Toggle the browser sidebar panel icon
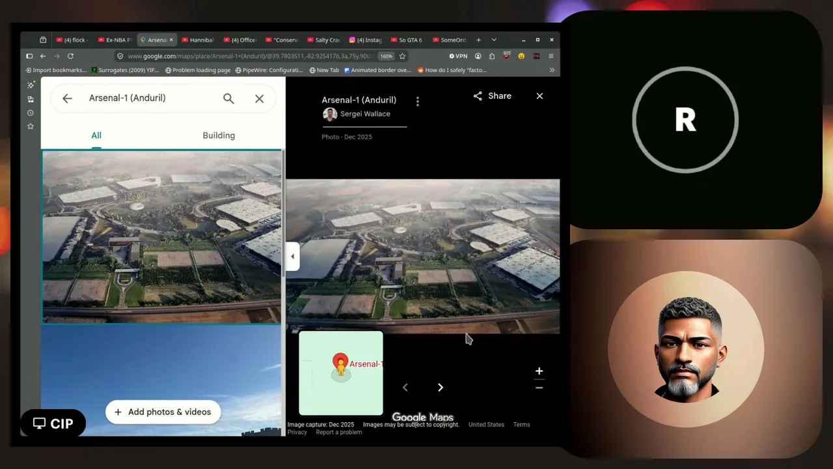The image size is (833, 469). [x=29, y=56]
